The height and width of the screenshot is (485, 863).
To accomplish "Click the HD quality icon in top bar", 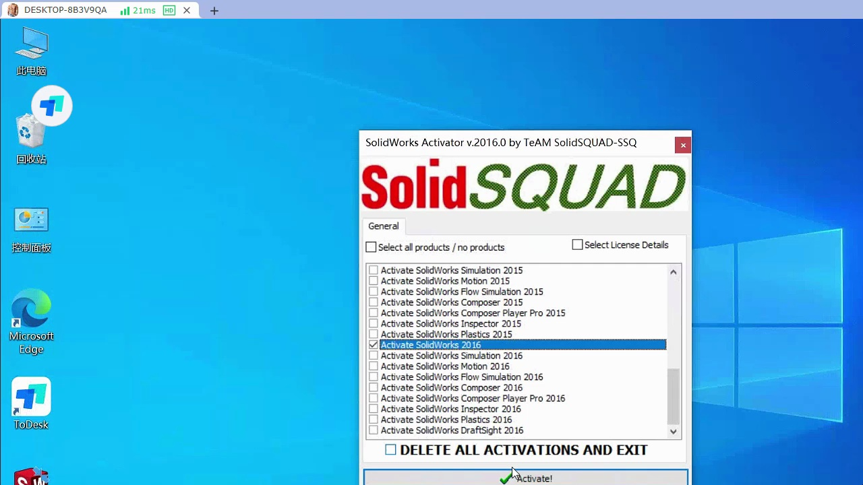I will point(169,10).
